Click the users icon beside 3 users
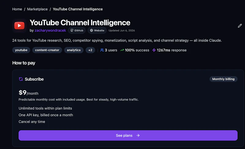Viewport: 245px width, 149px height. click(x=102, y=50)
